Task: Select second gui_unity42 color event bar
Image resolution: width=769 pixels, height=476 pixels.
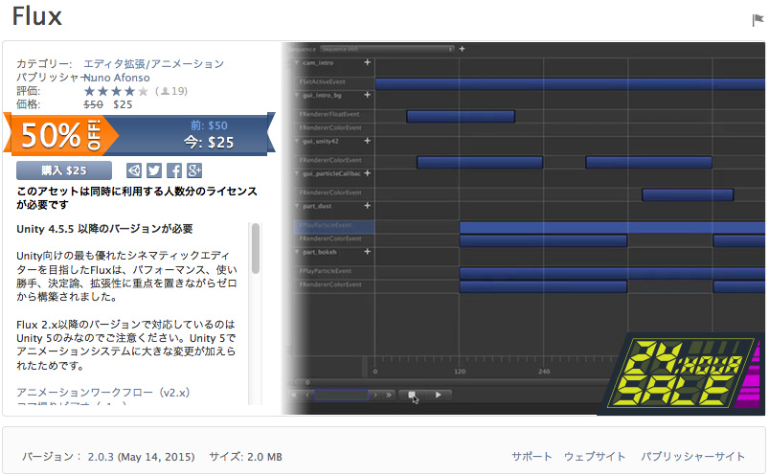Action: tap(649, 163)
